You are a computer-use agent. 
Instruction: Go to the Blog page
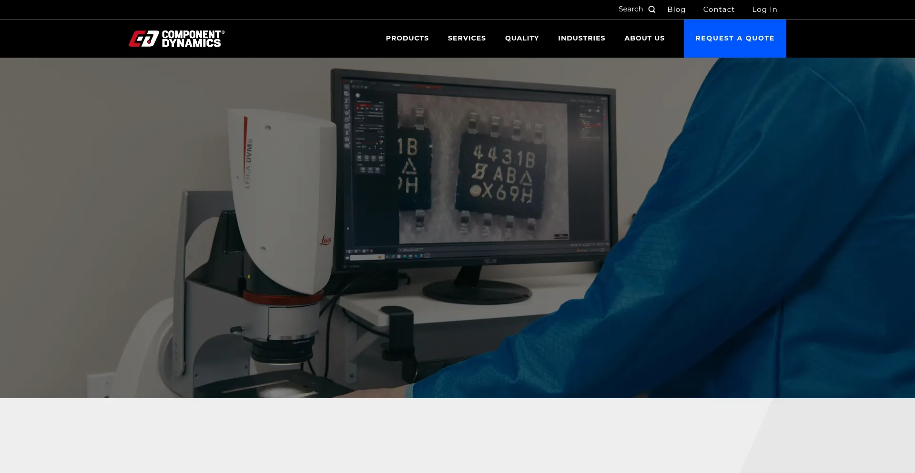676,10
